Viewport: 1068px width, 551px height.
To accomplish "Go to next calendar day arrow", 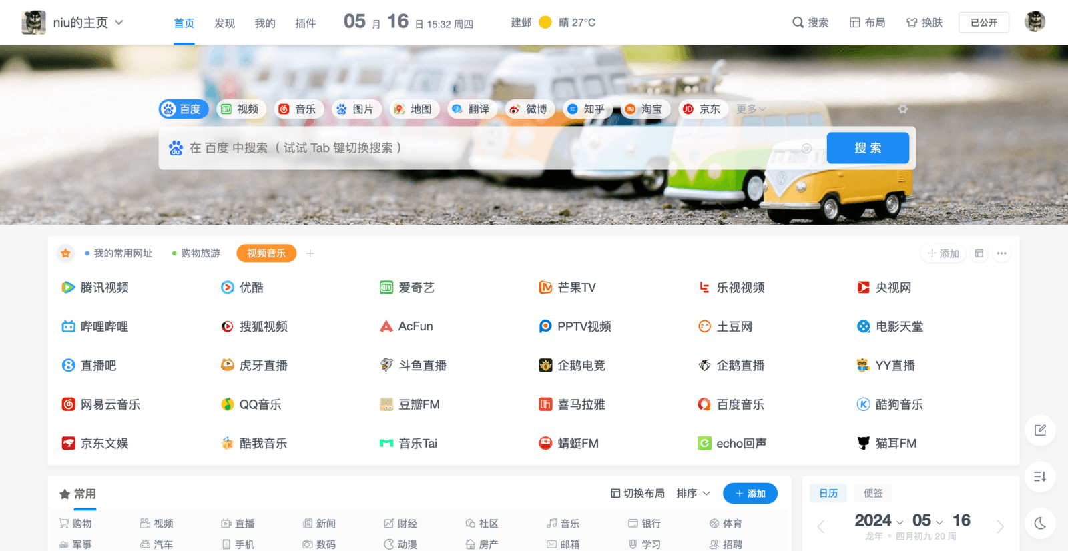I will (x=1000, y=527).
